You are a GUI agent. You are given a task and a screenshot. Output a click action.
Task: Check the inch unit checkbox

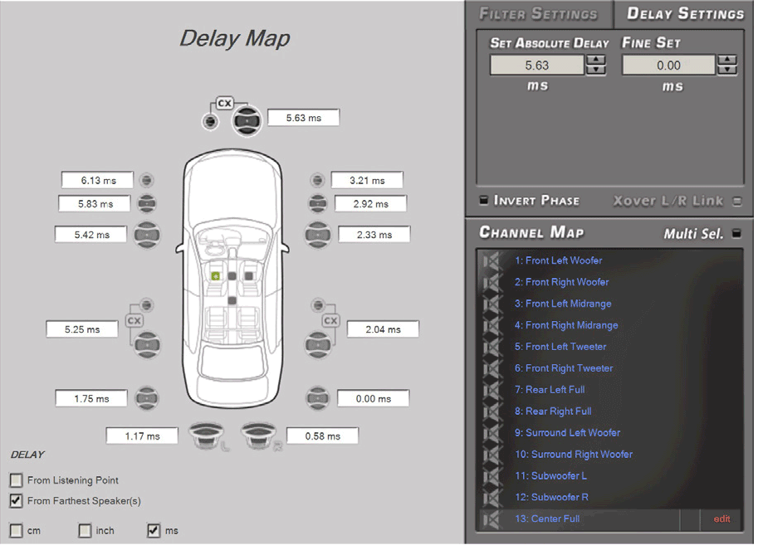tap(85, 531)
